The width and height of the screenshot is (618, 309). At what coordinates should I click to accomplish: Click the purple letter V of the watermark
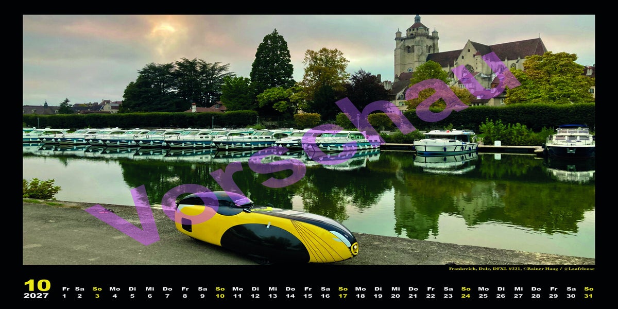coord(125,216)
